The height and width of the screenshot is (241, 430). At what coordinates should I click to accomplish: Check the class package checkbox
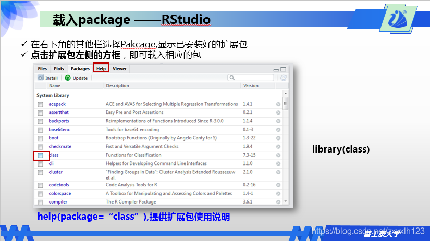pyautogui.click(x=40, y=156)
